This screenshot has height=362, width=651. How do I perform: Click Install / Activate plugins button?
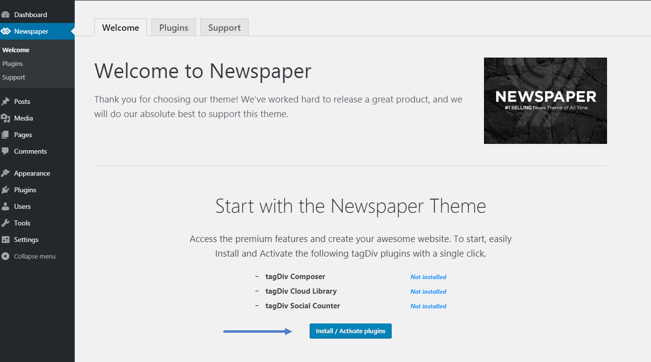(351, 331)
